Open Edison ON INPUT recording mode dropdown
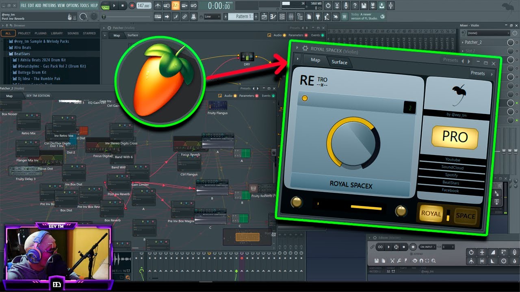The height and width of the screenshot is (292, 520). (427, 247)
